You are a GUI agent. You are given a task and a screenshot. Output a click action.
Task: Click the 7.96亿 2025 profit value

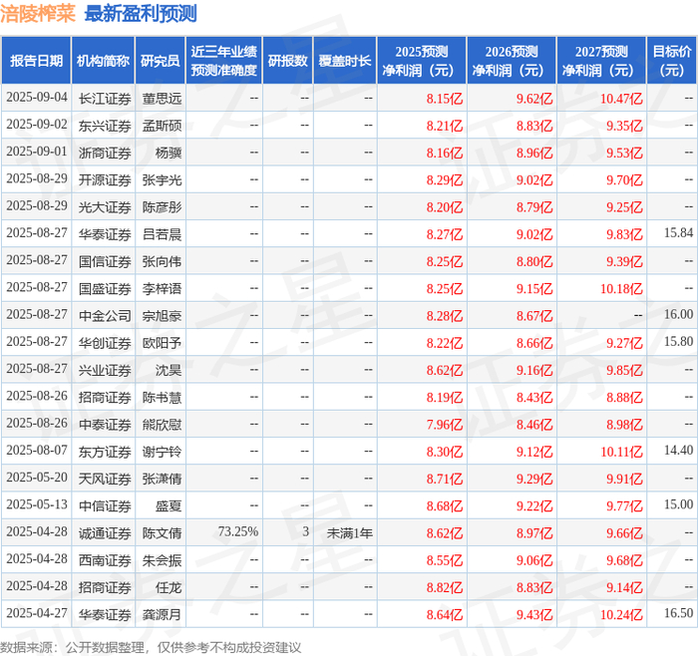pos(445,425)
